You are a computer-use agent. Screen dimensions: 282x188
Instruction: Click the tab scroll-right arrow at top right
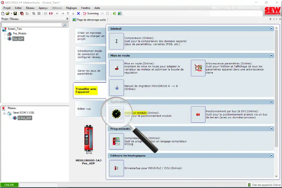point(277,19)
